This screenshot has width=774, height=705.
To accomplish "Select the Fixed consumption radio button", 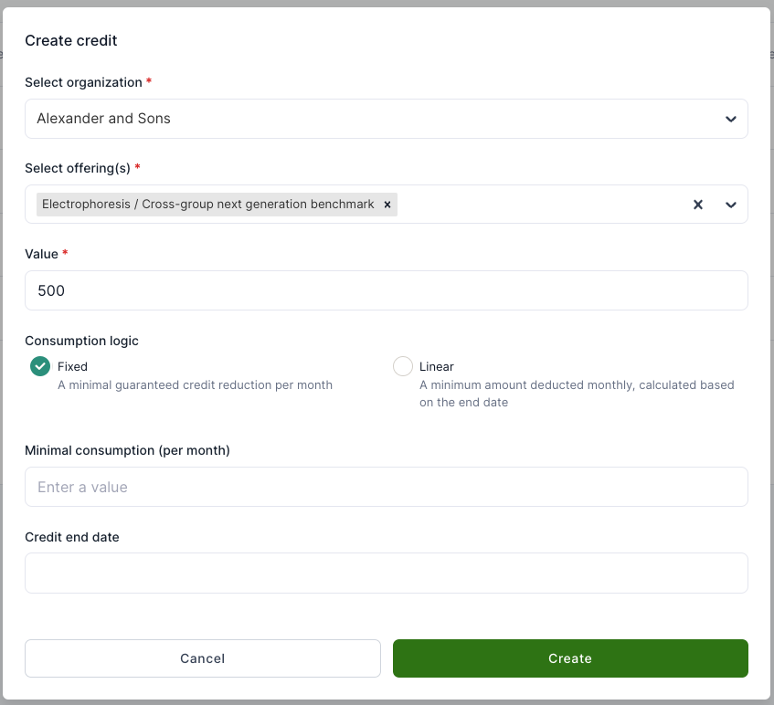I will tap(40, 366).
